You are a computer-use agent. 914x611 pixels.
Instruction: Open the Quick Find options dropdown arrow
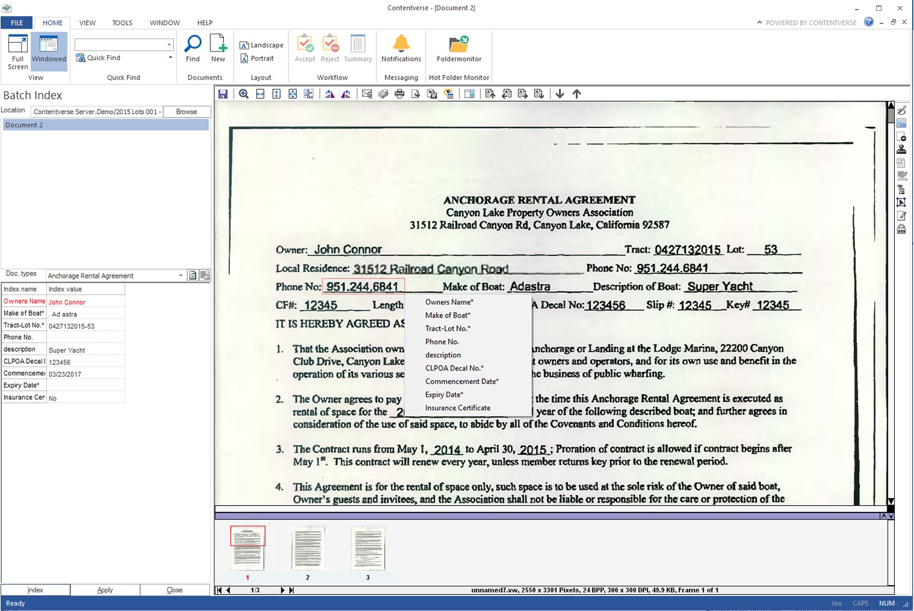170,58
